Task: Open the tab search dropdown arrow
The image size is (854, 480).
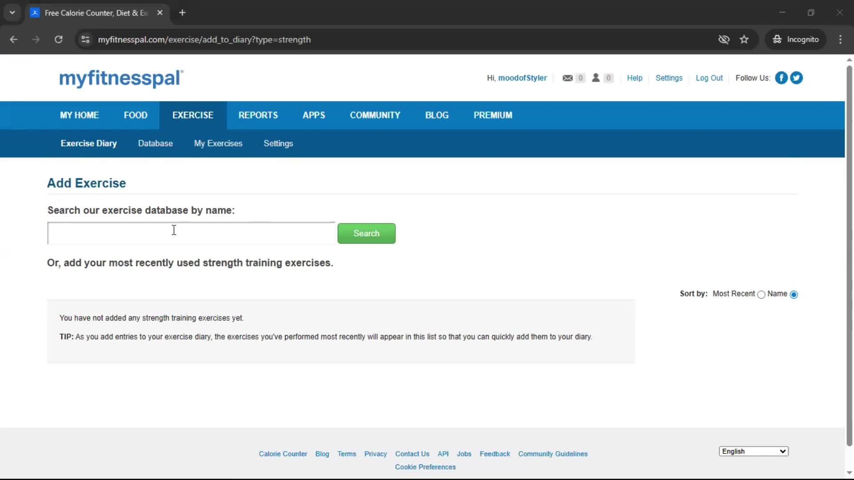Action: tap(12, 13)
